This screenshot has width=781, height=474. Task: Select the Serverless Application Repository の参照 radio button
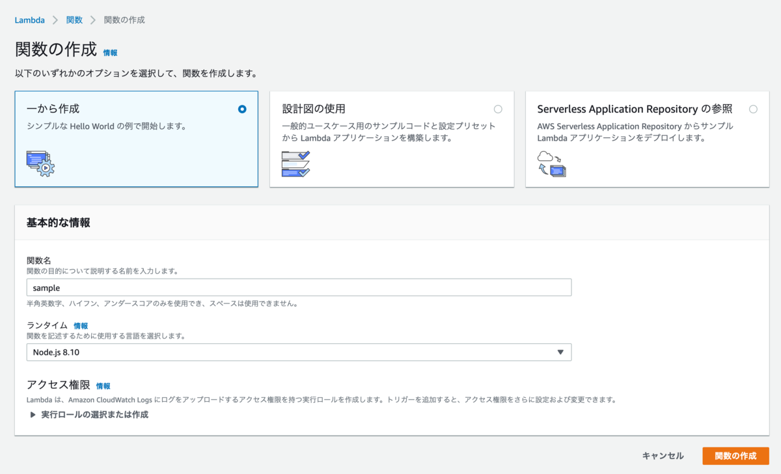click(753, 109)
